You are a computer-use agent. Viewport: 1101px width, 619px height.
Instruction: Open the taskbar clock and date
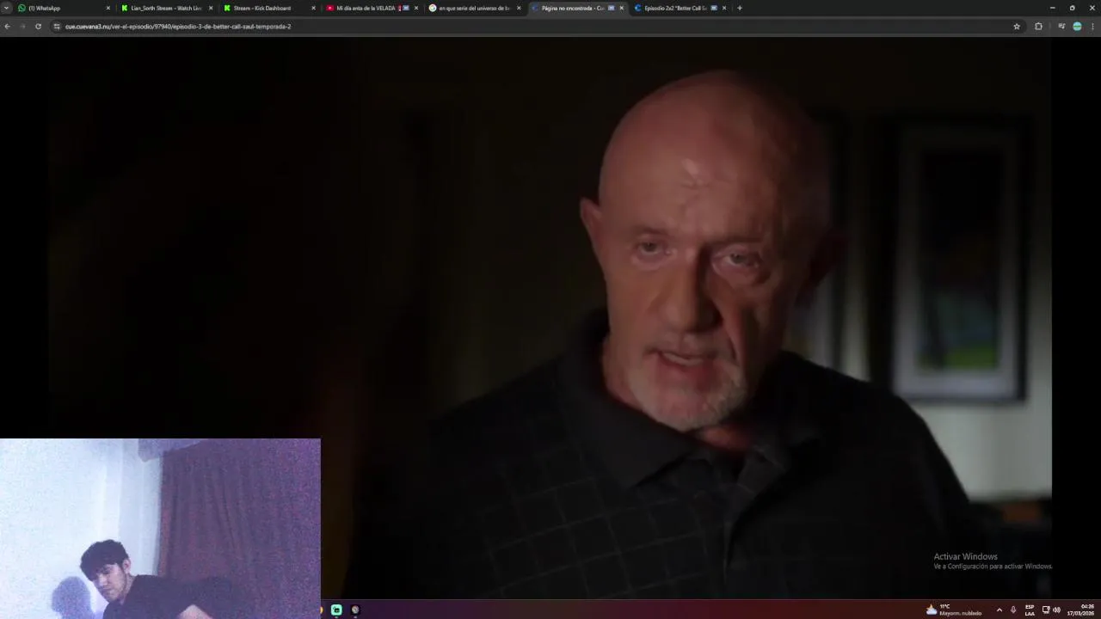[1081, 610]
